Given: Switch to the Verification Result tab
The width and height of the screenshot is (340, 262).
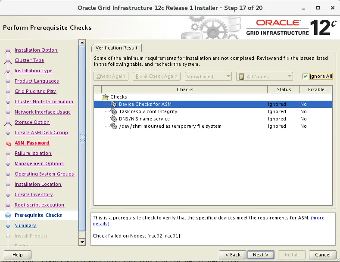Looking at the screenshot, I should click(116, 48).
